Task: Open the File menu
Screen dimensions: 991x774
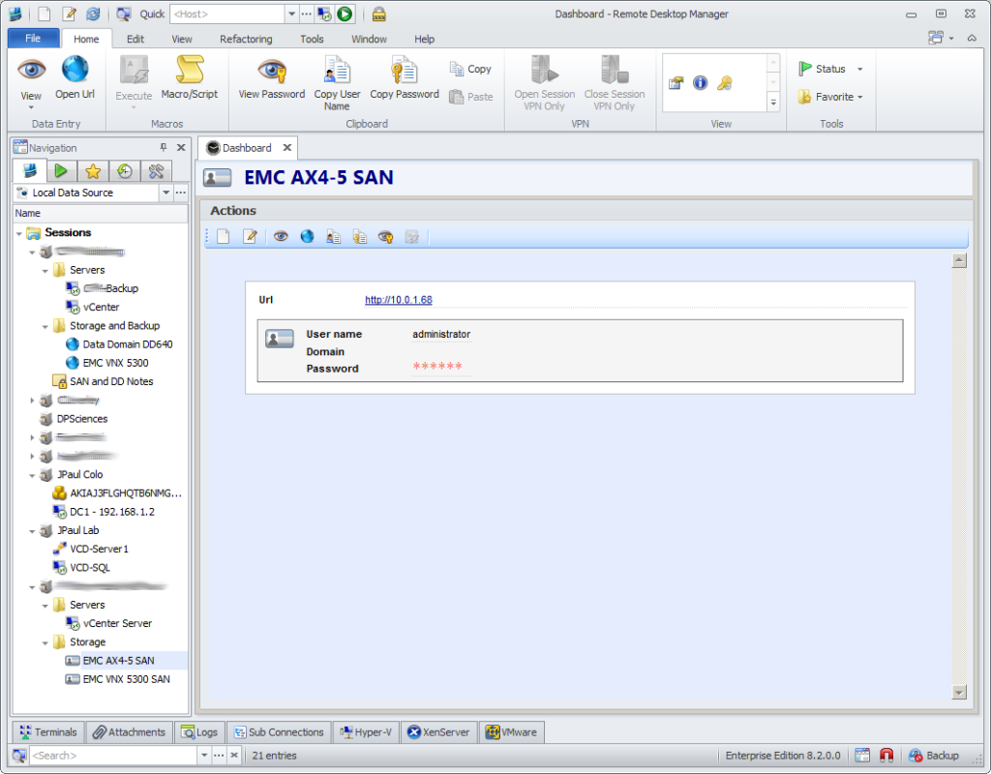Action: 34,39
